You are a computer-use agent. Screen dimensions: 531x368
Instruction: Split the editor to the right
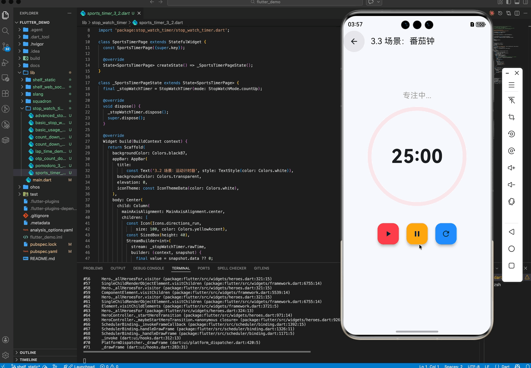(517, 13)
